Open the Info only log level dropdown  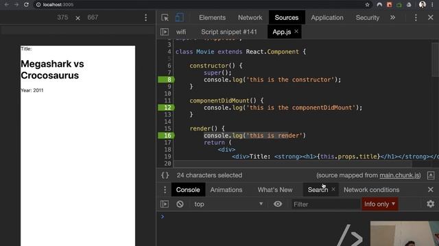point(379,204)
